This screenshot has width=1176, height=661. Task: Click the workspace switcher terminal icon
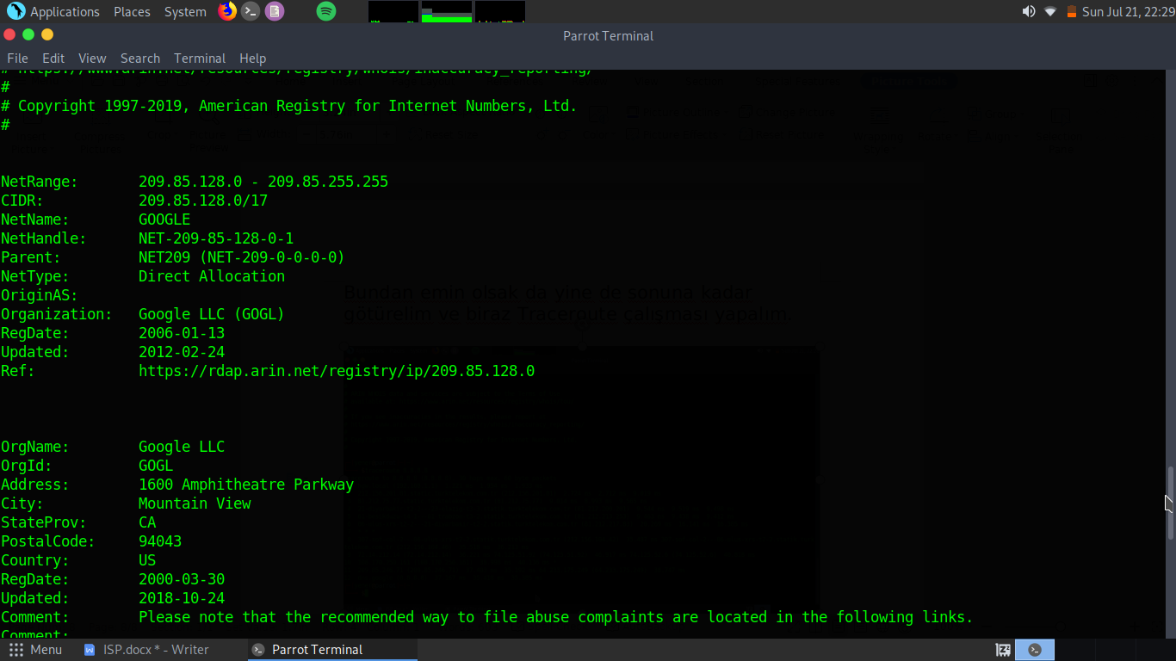1035,650
